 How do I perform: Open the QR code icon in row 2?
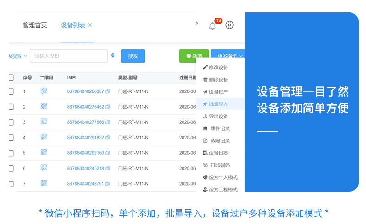point(44,106)
